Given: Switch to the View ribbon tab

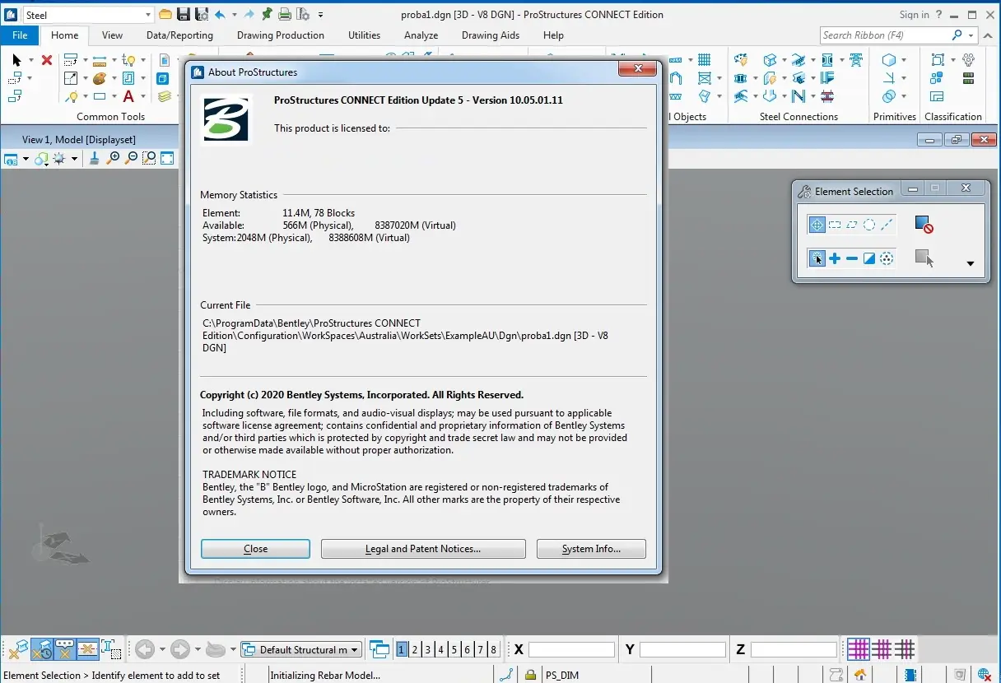Looking at the screenshot, I should coord(112,35).
